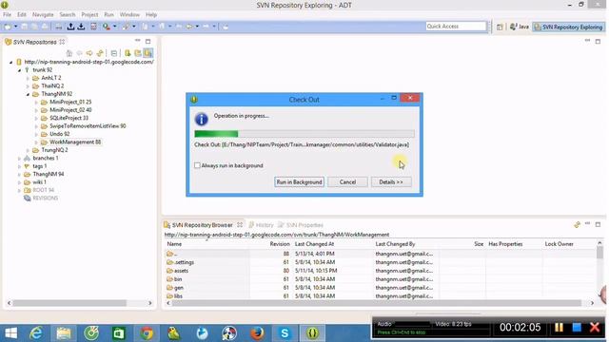Sort by Last Changed At column header
The width and height of the screenshot is (609, 342).
pyautogui.click(x=314, y=244)
